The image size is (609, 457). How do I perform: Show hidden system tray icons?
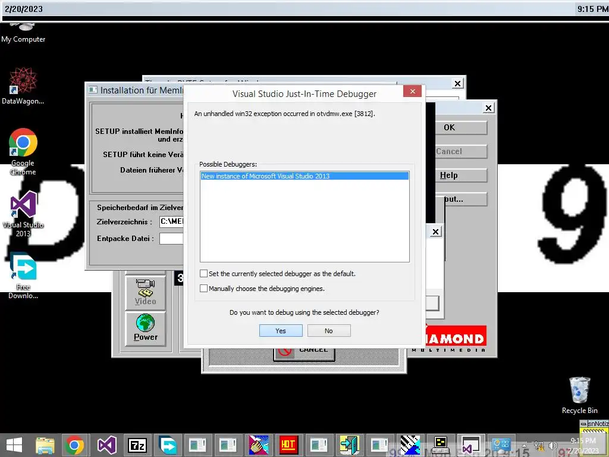point(525,445)
